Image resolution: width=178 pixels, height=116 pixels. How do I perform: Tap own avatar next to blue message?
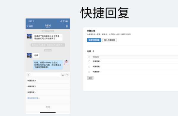66,63
